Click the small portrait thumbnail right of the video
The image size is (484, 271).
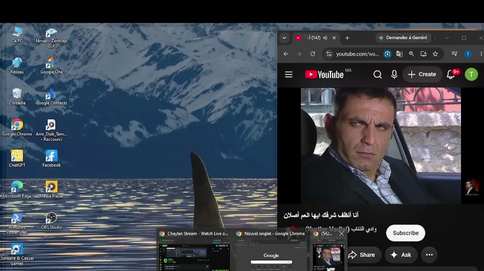tap(472, 187)
